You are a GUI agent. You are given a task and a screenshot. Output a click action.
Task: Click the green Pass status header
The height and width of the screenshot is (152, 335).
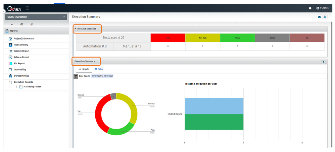237,38
